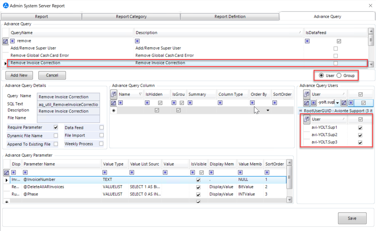Viewport: 376px width, 231px height.
Task: Click the Add New button
Action: [19, 75]
